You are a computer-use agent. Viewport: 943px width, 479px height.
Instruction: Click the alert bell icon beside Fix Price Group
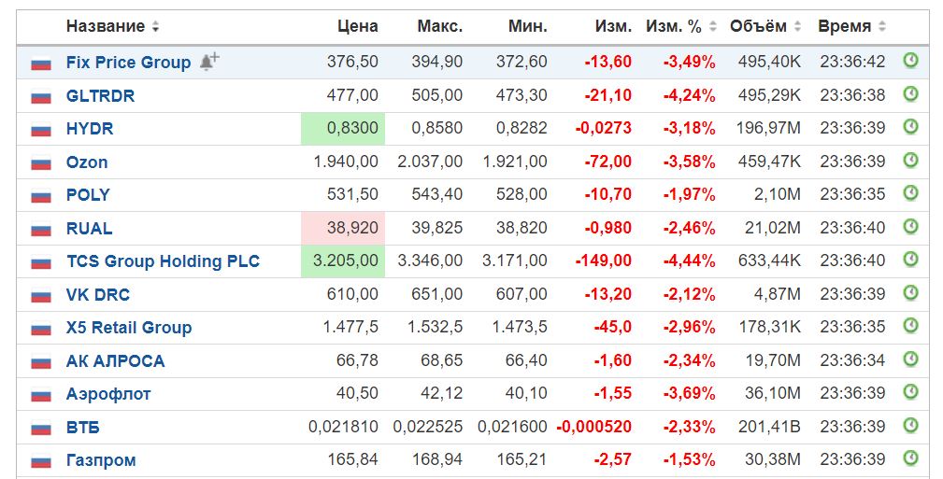click(x=209, y=62)
